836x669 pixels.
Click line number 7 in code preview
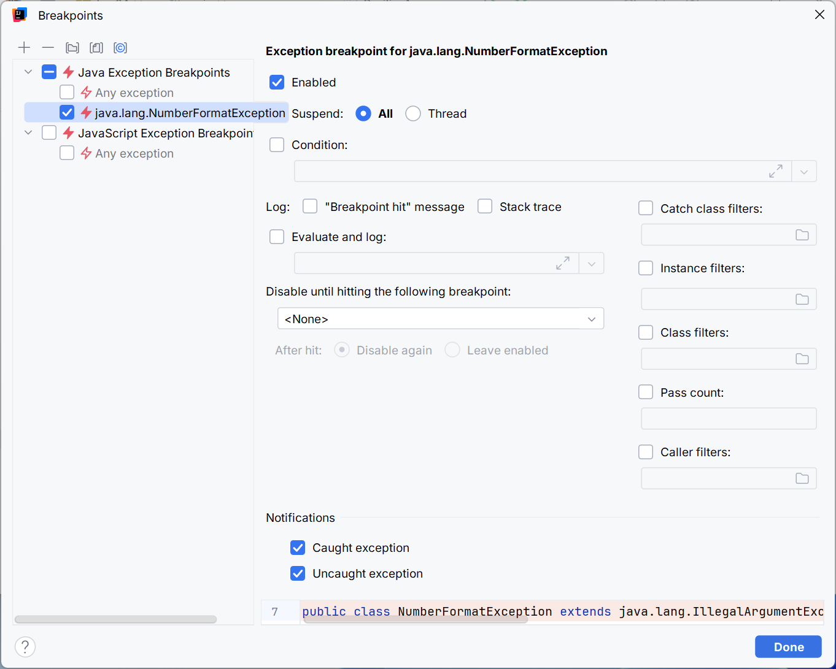point(275,612)
